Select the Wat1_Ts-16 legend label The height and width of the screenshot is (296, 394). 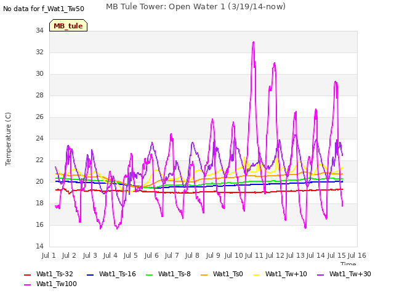pos(118,274)
